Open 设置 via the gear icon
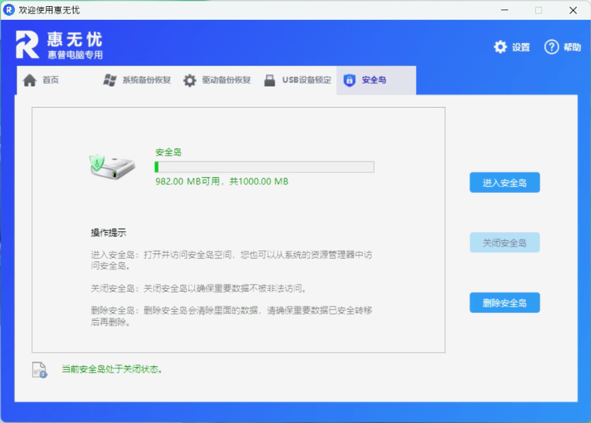Screen dimensions: 591x423 [500, 47]
